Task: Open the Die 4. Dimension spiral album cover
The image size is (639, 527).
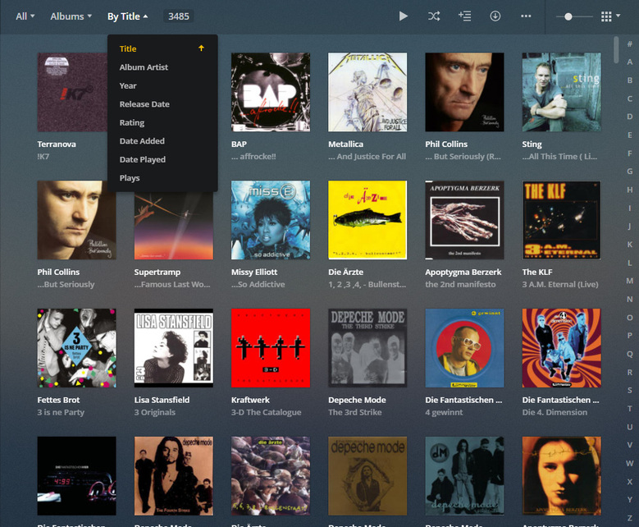Action: pos(562,348)
